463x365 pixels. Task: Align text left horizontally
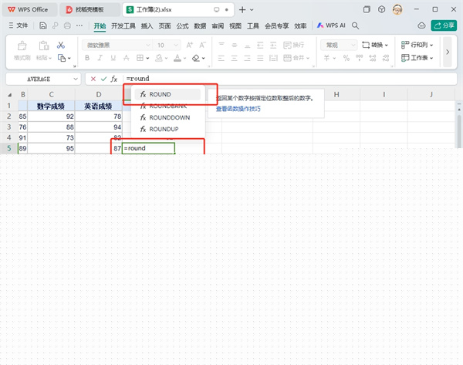click(221, 58)
